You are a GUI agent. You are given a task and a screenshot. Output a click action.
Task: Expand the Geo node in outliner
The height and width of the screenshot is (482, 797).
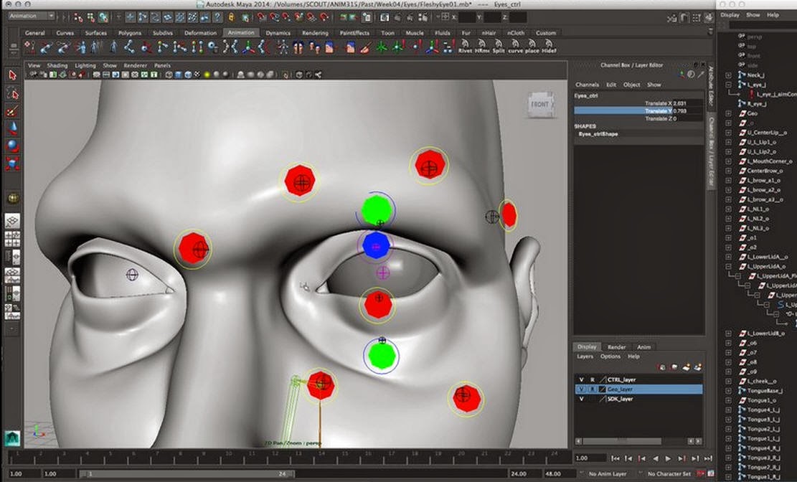click(728, 113)
